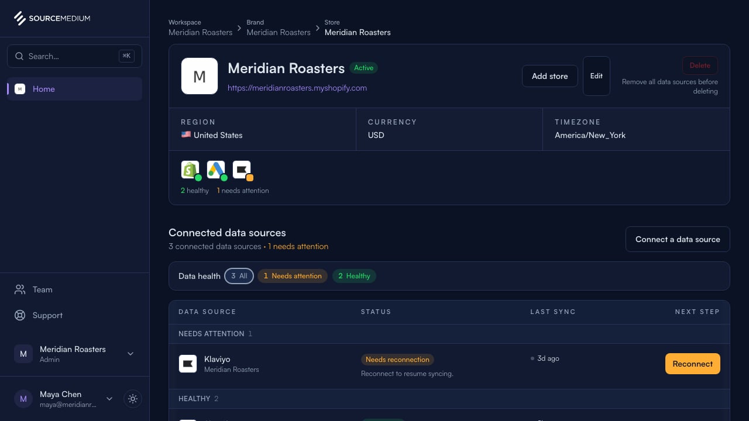Click the Team people icon

(x=20, y=289)
